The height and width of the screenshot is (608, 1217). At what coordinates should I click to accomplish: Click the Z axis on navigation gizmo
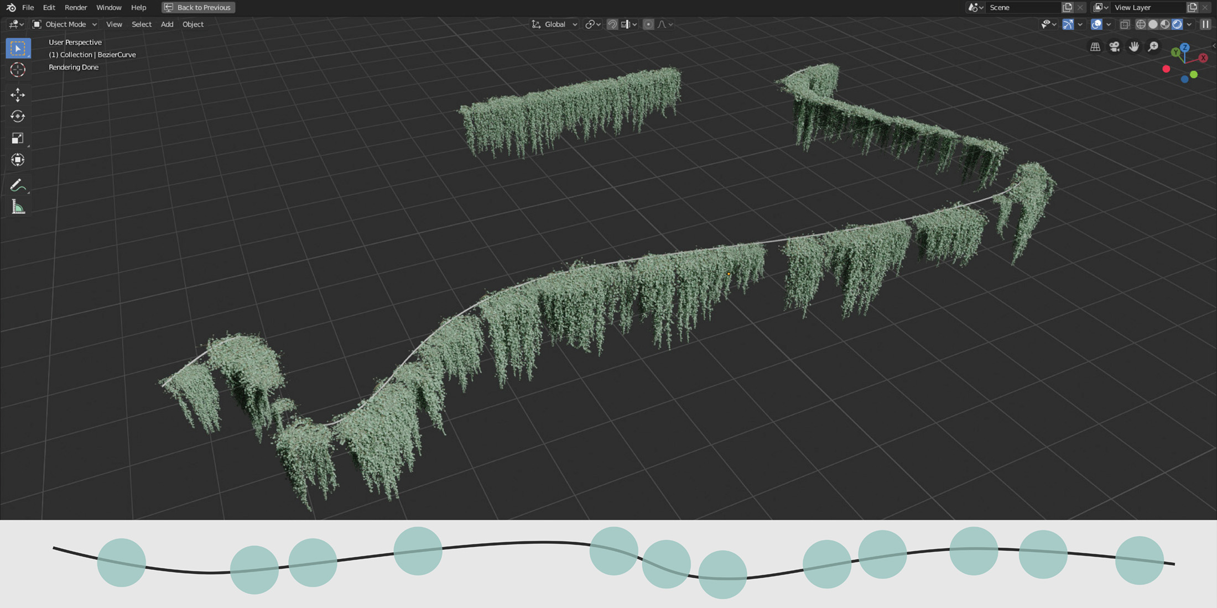[1185, 48]
